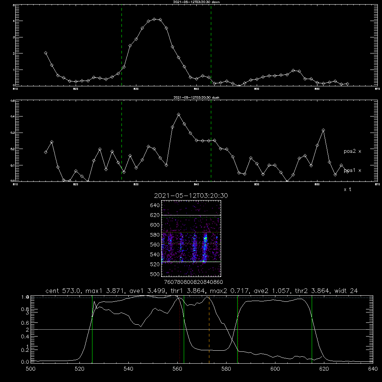
Task: Click the peak diamond point of the dawn curve
Action: pyautogui.click(x=154, y=19)
